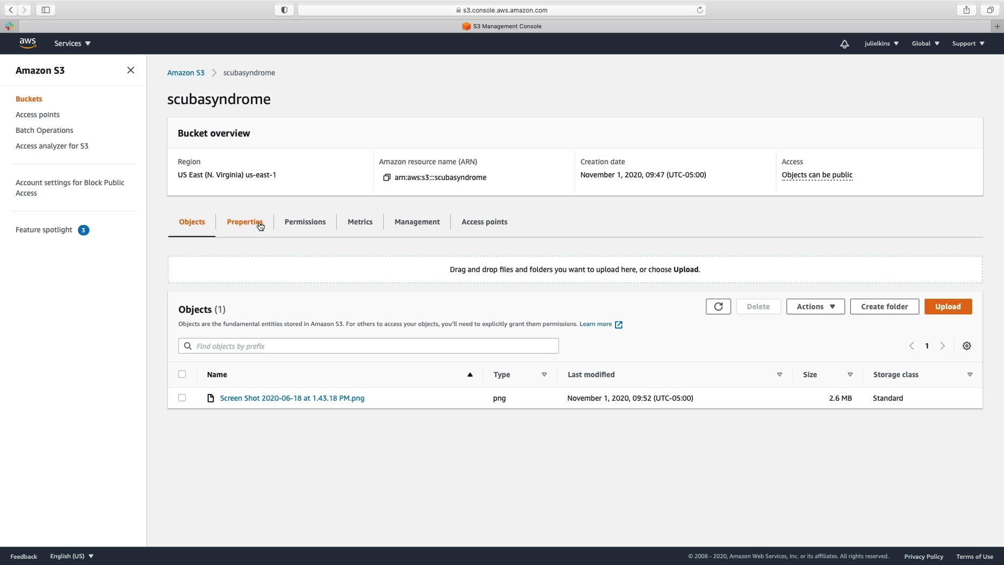The width and height of the screenshot is (1004, 565).
Task: Click the privacy shield icon
Action: pyautogui.click(x=284, y=10)
